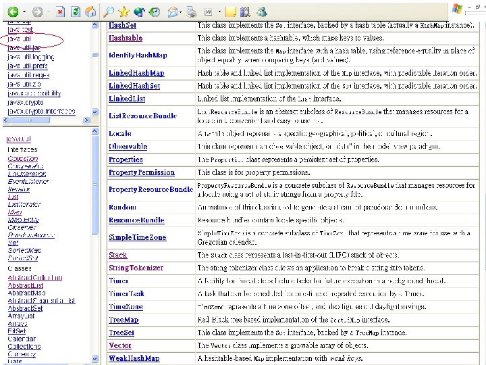Print the page using the printer icon
Viewport: 486px width, 365px height.
click(192, 11)
